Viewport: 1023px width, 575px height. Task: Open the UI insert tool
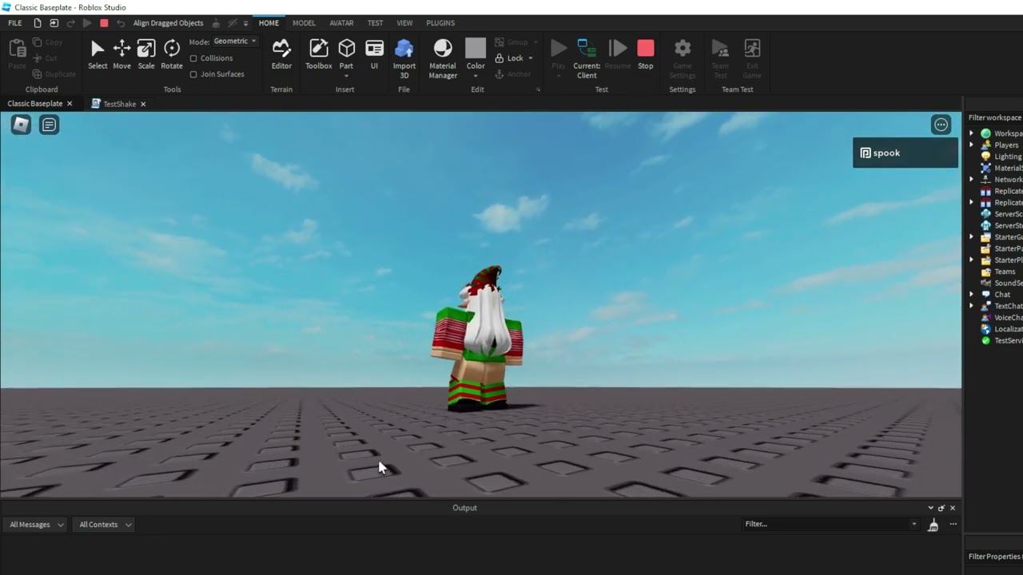(374, 54)
